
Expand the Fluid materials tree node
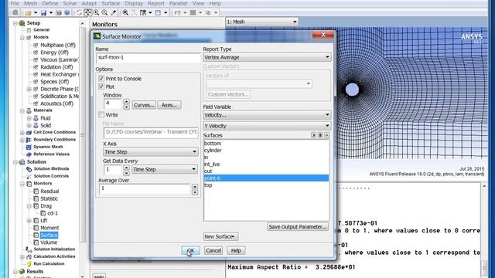29,118
